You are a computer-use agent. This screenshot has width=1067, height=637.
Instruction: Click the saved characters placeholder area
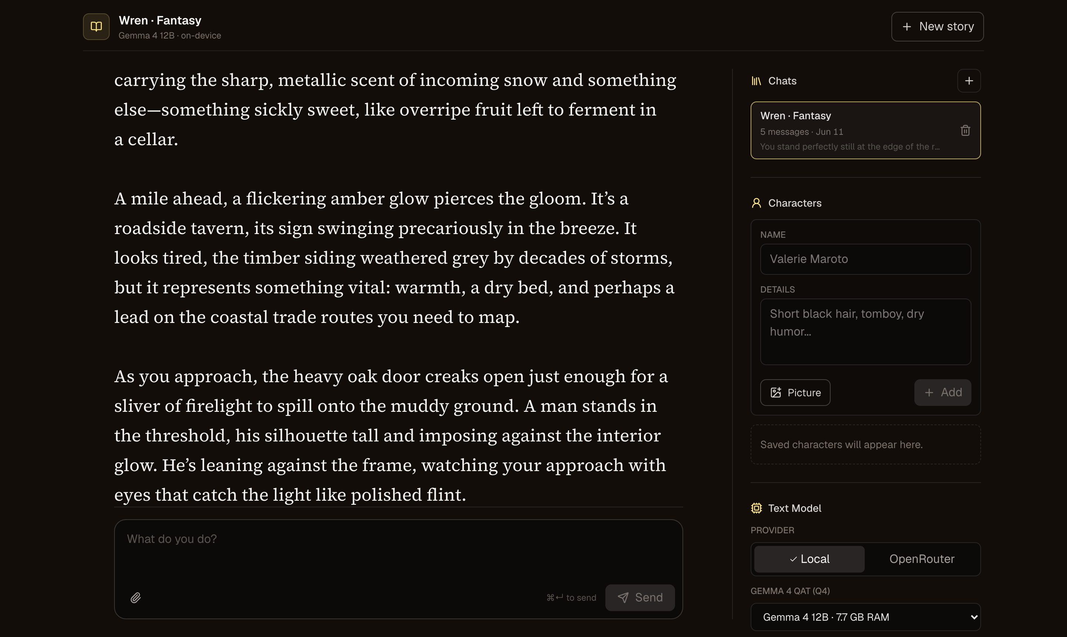[865, 445]
